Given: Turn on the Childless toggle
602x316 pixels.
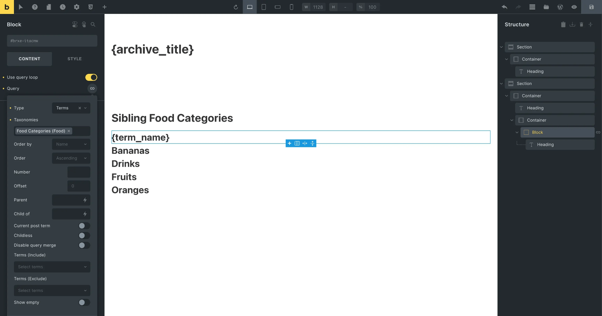Looking at the screenshot, I should 84,235.
